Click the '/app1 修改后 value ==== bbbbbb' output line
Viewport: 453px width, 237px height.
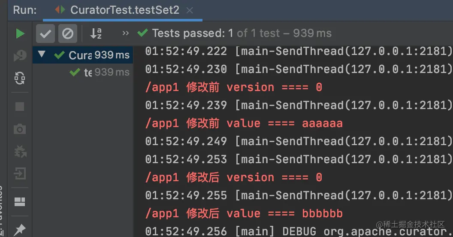[244, 213]
